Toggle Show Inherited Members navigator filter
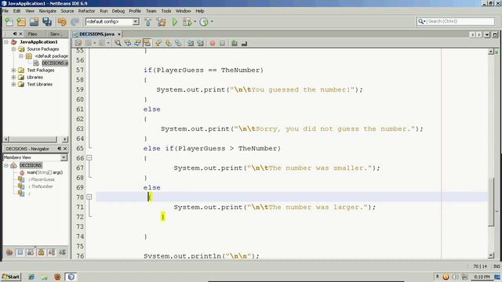 pos(9,252)
